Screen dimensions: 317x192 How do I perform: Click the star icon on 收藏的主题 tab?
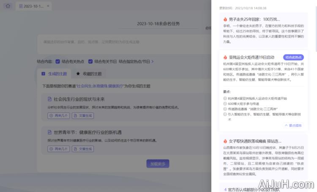pos(78,74)
